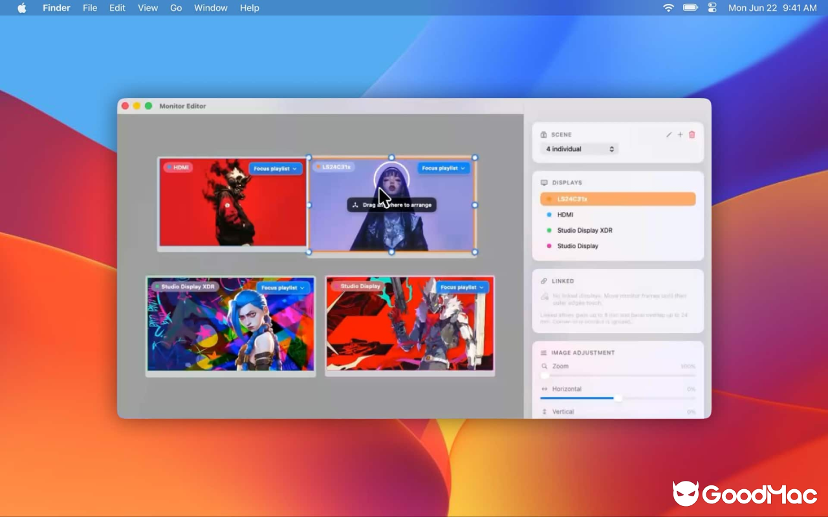This screenshot has width=828, height=517.
Task: Click the date and time in the menu bar
Action: pos(772,8)
